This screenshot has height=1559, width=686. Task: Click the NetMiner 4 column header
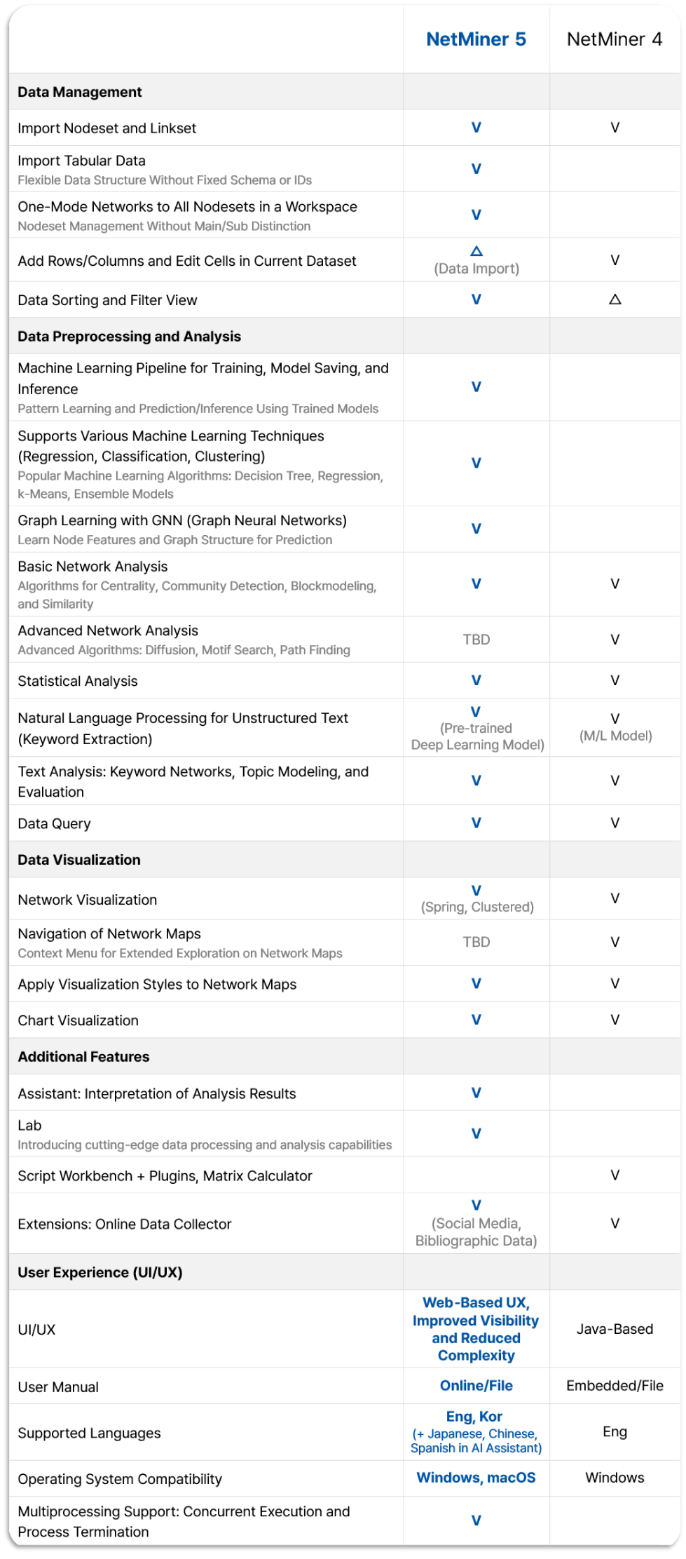[615, 39]
